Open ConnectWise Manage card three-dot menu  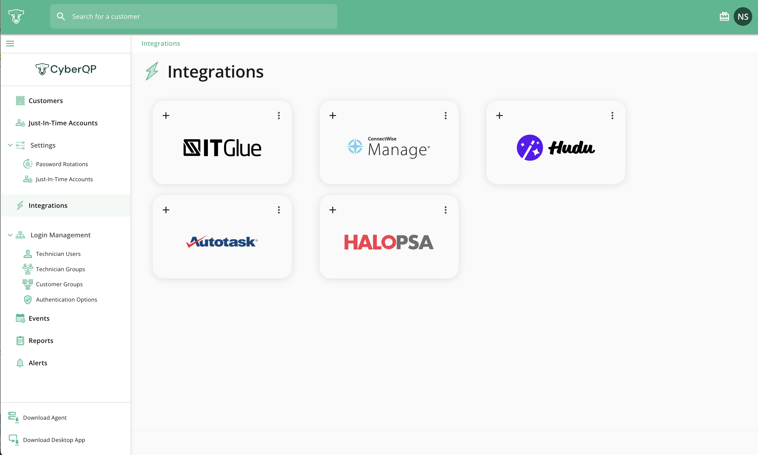(446, 115)
